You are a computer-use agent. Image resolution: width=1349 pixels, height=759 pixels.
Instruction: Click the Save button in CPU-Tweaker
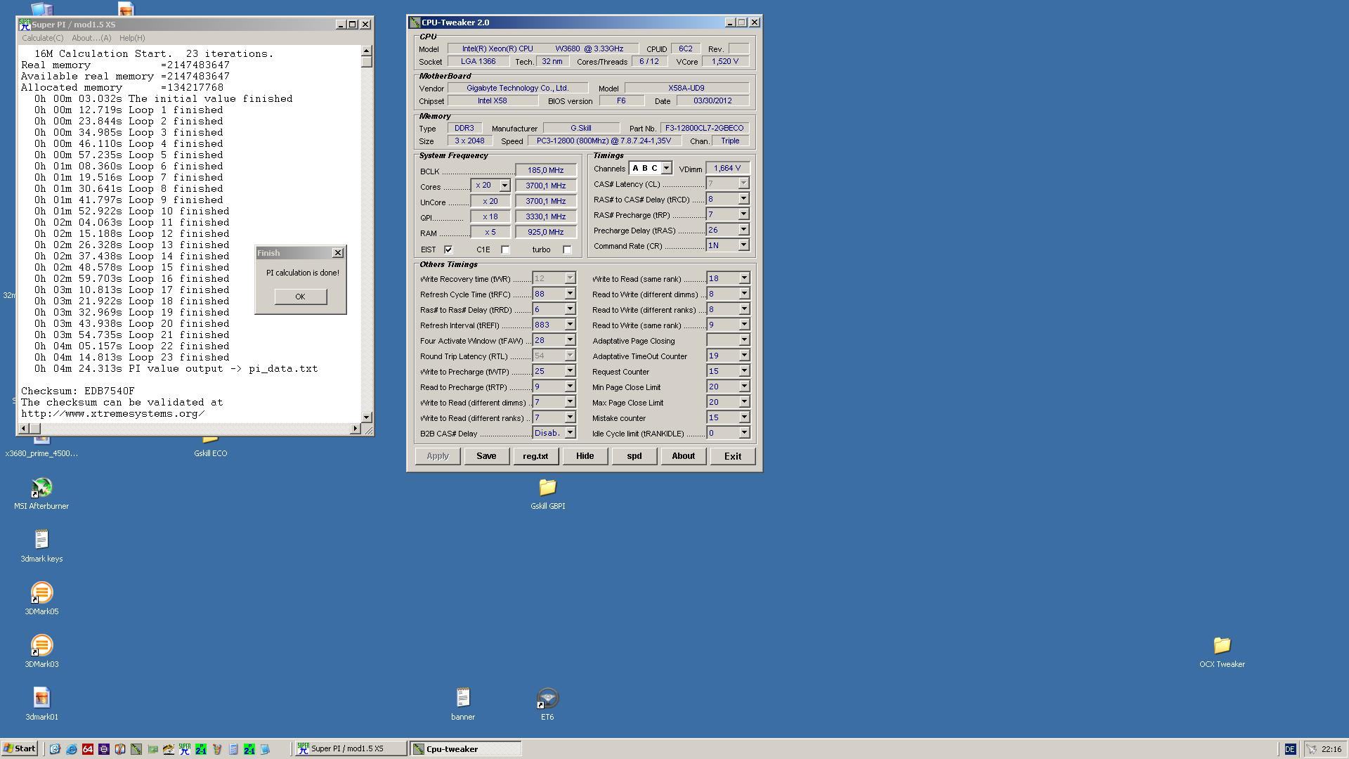[486, 456]
